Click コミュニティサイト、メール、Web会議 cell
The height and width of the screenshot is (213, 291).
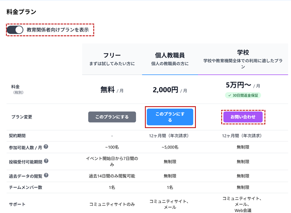[243, 204]
